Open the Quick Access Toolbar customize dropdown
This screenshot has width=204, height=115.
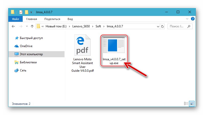(x=31, y=12)
